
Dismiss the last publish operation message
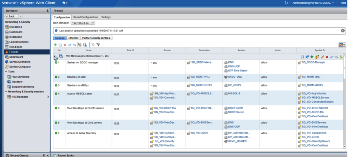point(343,31)
